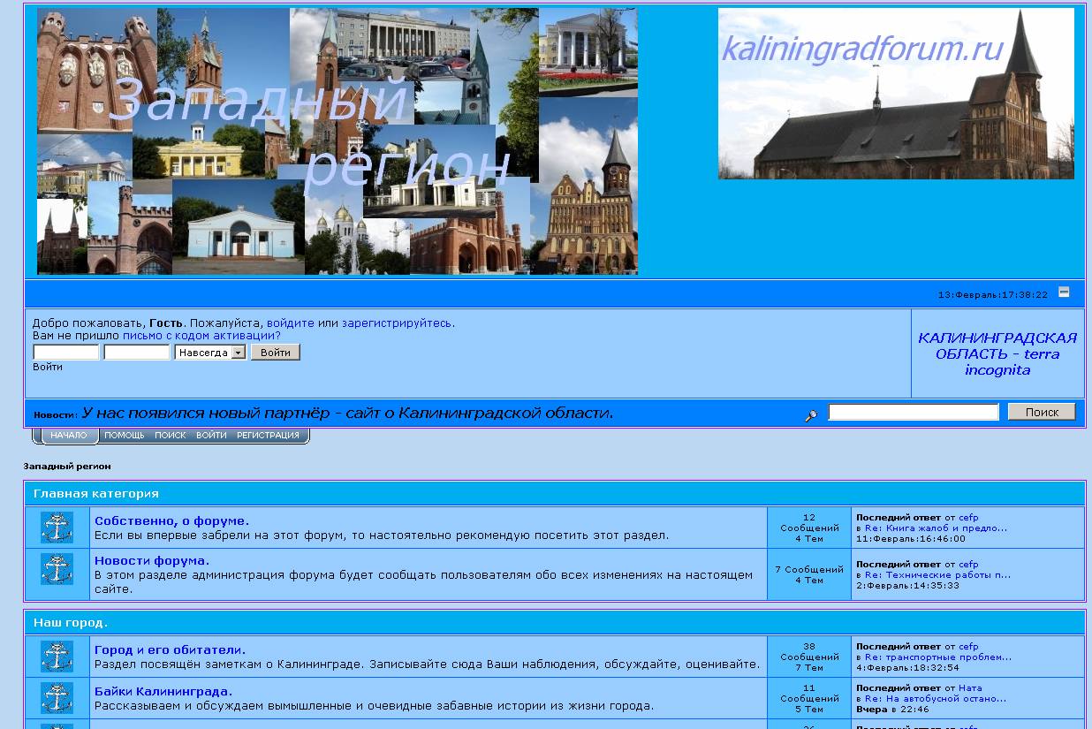Select the НАЧАЛО menu tab
Image resolution: width=1092 pixels, height=729 pixels.
coord(68,435)
